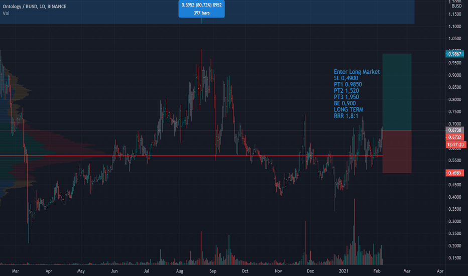Click the 1.0500 price axis tick
This screenshot has height=276, width=468.
pos(454,39)
